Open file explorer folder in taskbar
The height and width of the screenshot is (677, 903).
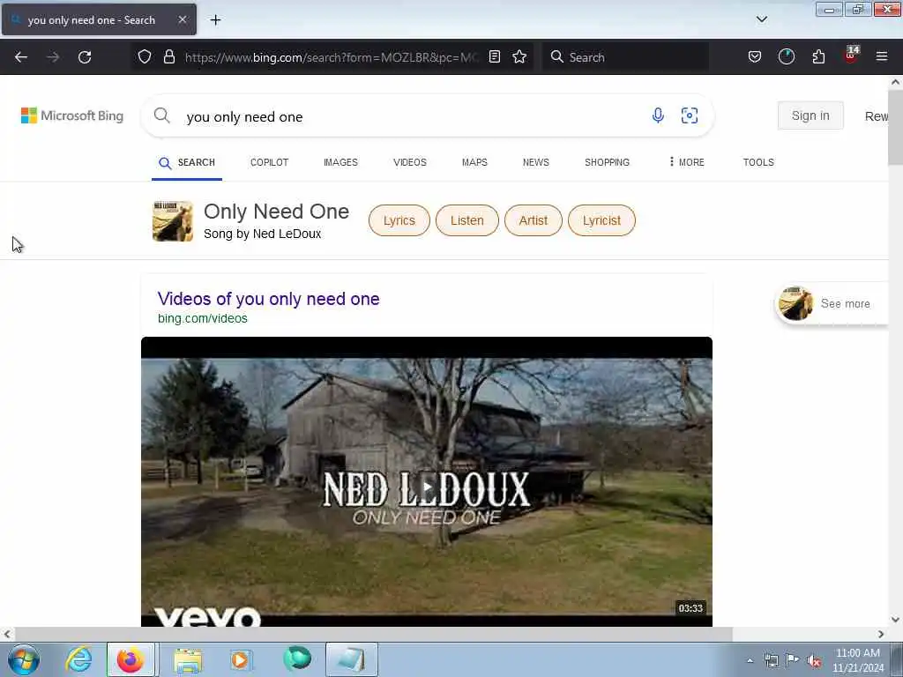(188, 659)
